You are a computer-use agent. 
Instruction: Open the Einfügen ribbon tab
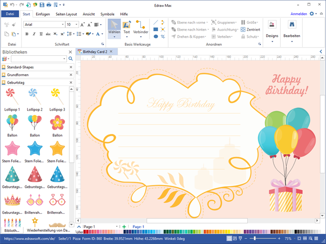[43, 14]
